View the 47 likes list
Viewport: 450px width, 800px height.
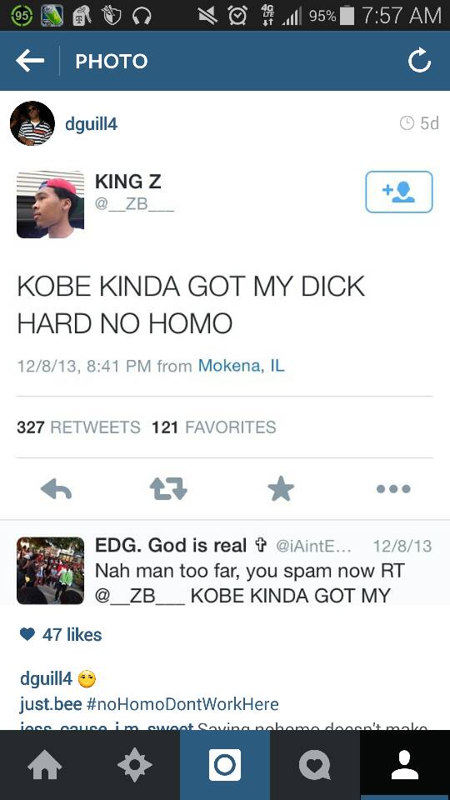(x=72, y=635)
